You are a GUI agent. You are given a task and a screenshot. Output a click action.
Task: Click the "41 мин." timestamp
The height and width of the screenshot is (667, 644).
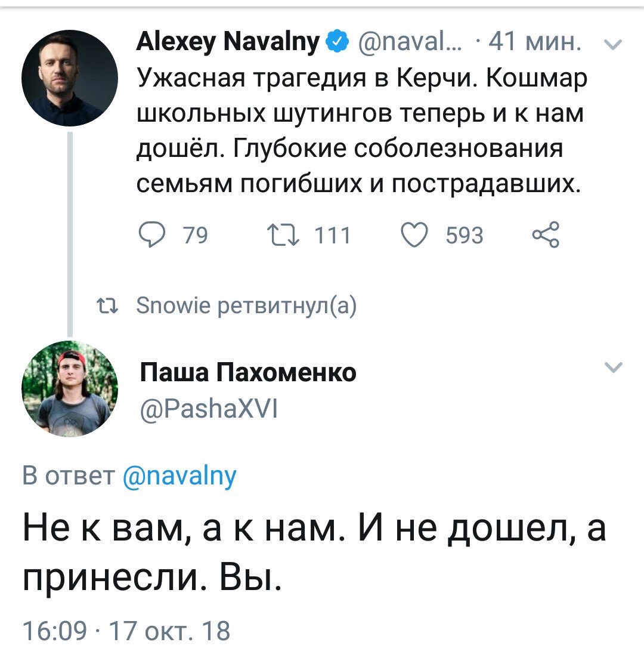pyautogui.click(x=532, y=42)
